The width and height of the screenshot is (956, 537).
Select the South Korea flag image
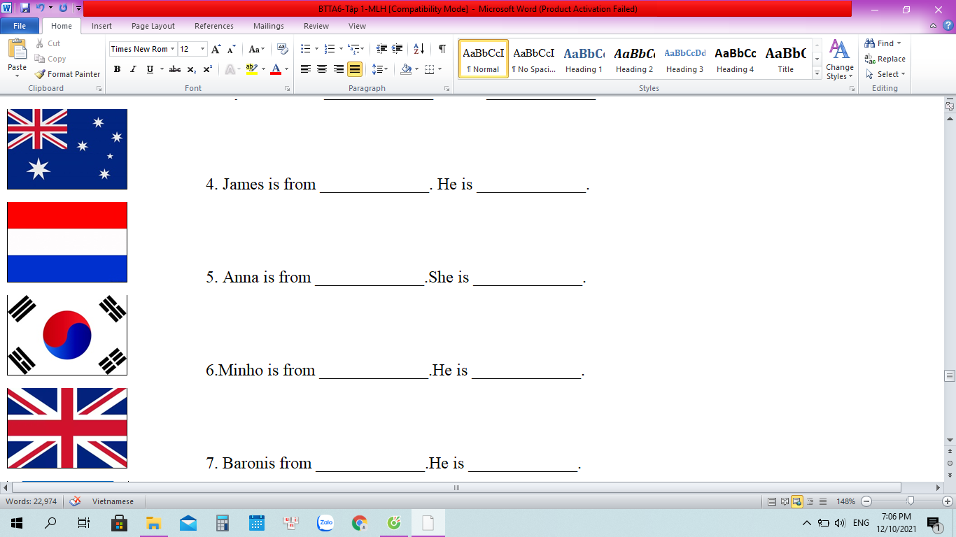pos(67,335)
